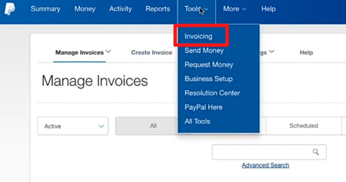
Task: View All Tools from the menu
Action: [197, 121]
